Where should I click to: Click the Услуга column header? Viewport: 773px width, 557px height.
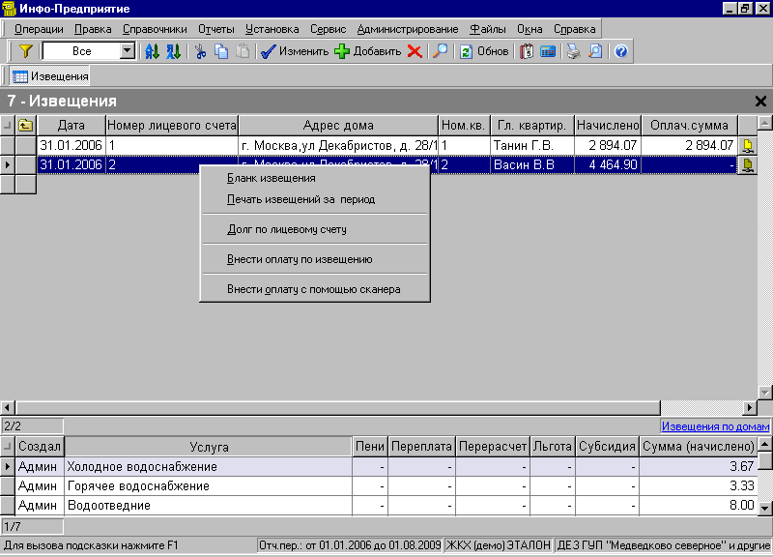point(209,447)
